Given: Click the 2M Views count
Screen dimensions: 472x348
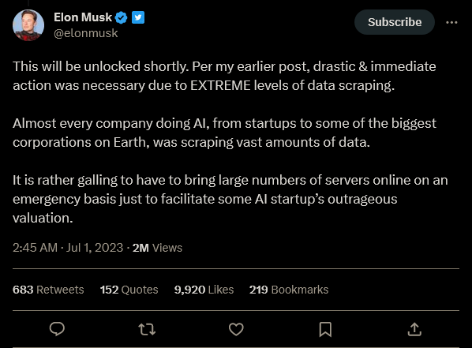Looking at the screenshot, I should tap(157, 248).
